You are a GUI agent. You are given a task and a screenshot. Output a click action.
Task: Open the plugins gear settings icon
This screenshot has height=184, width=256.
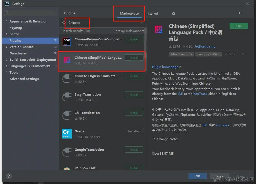(x=173, y=14)
